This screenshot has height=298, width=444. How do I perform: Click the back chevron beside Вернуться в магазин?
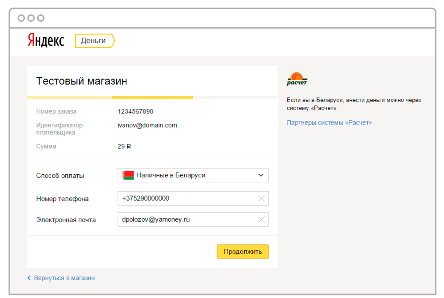pyautogui.click(x=29, y=278)
